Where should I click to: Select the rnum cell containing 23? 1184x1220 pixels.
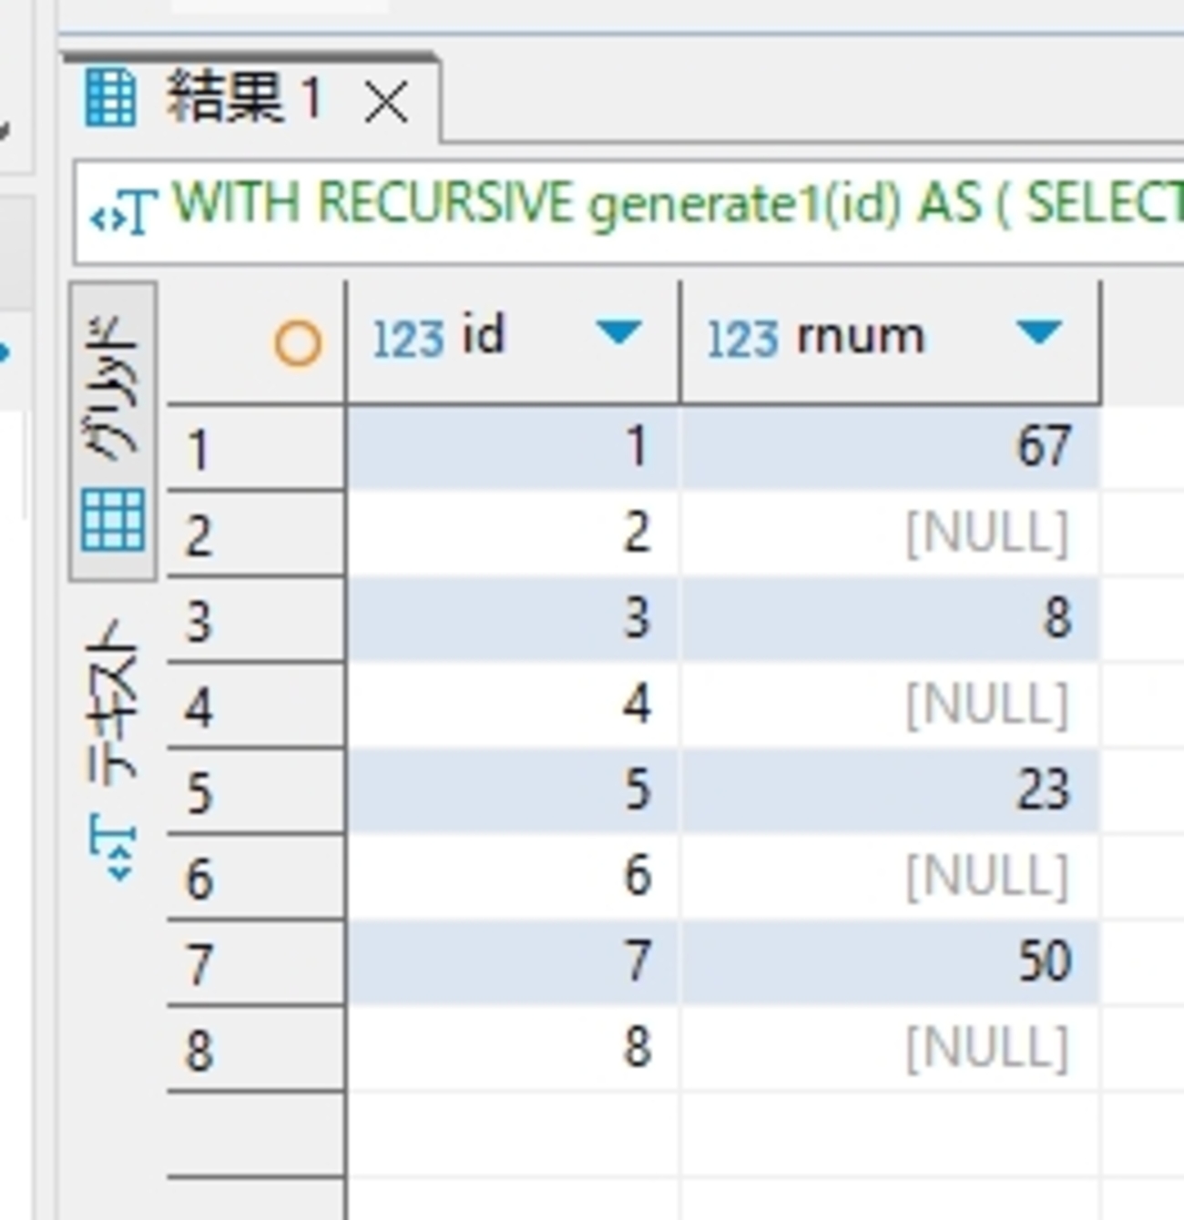click(889, 789)
